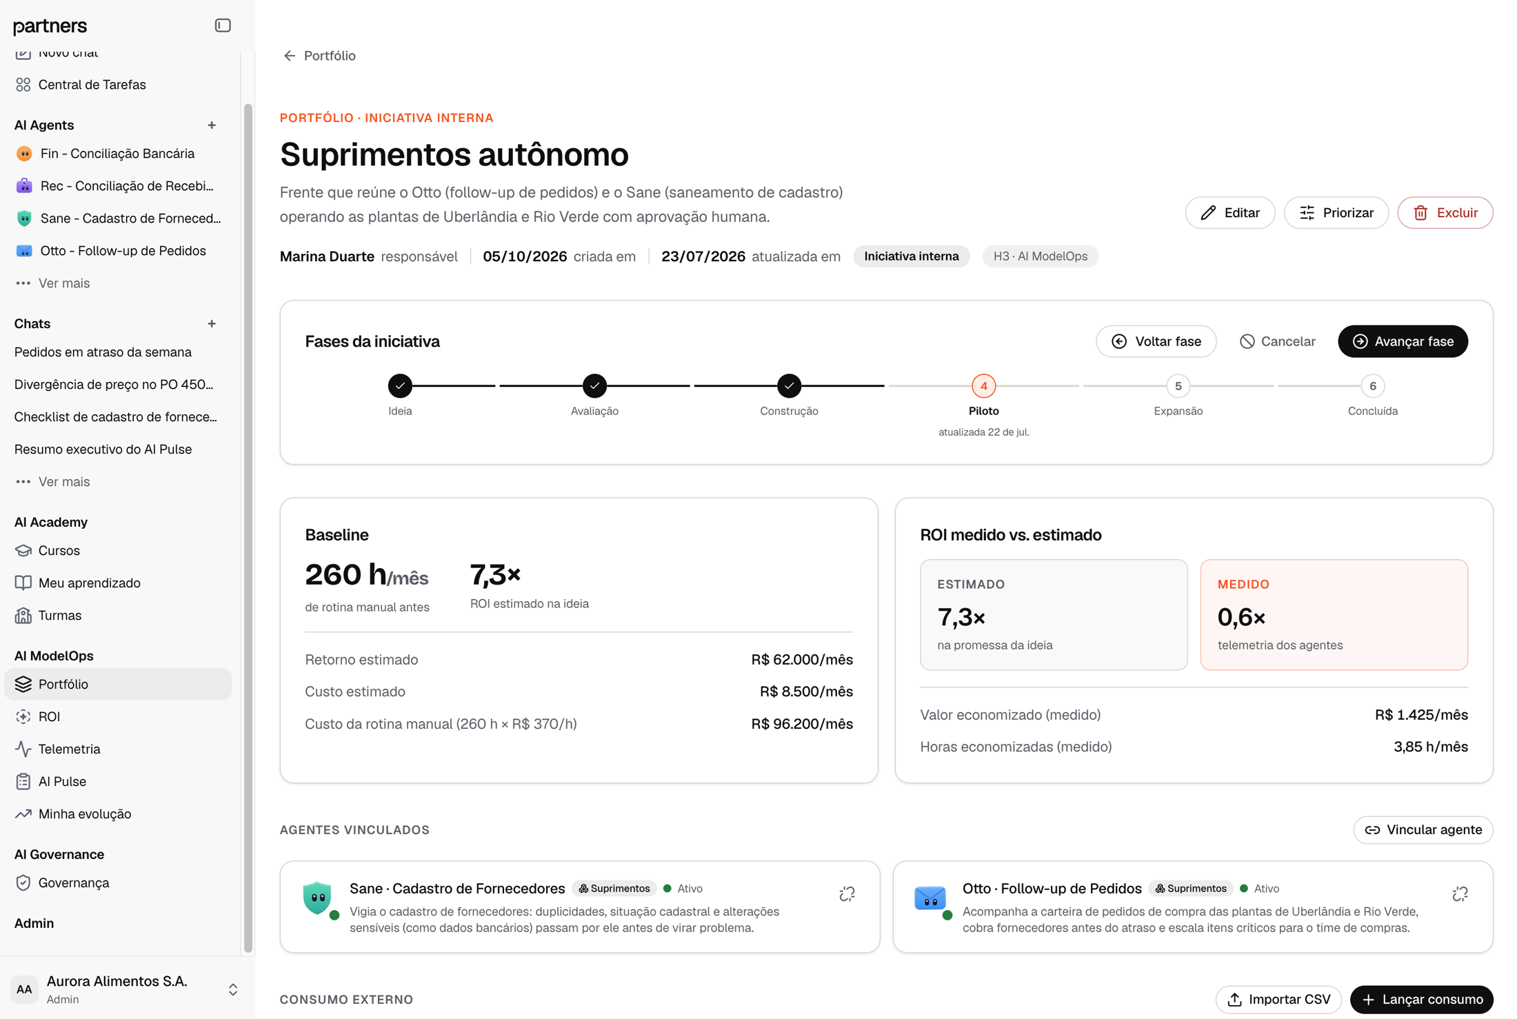Viewport: 1517px width, 1019px height.
Task: Open Otto - Follow-up de Pedidos in sidebar
Action: coord(117,251)
